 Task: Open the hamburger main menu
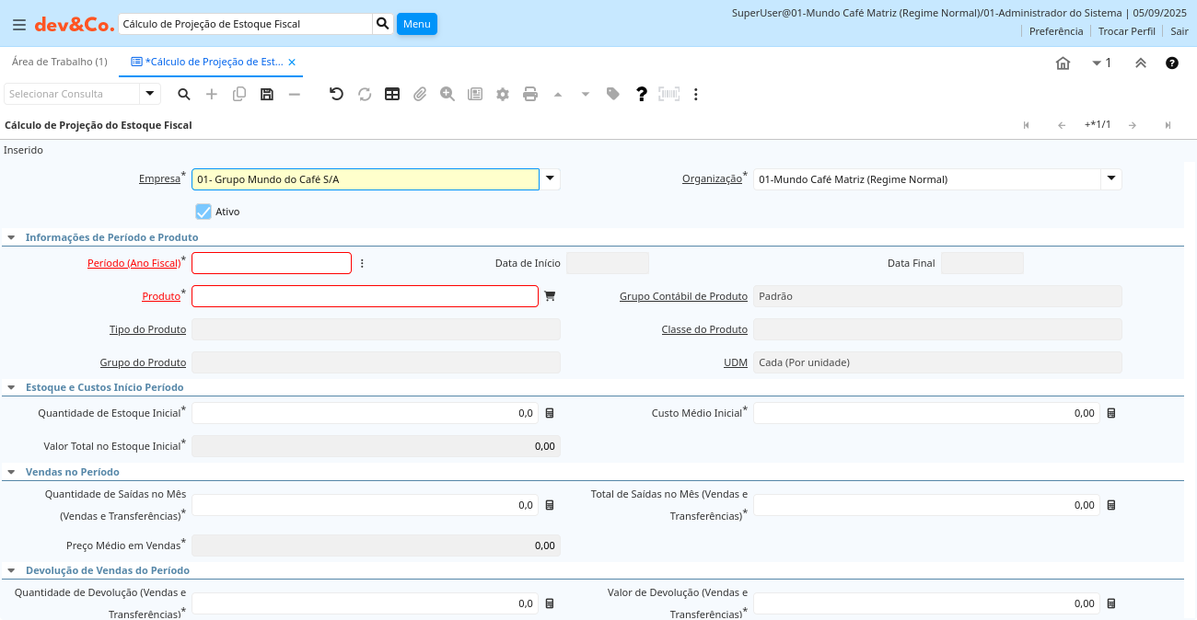19,25
